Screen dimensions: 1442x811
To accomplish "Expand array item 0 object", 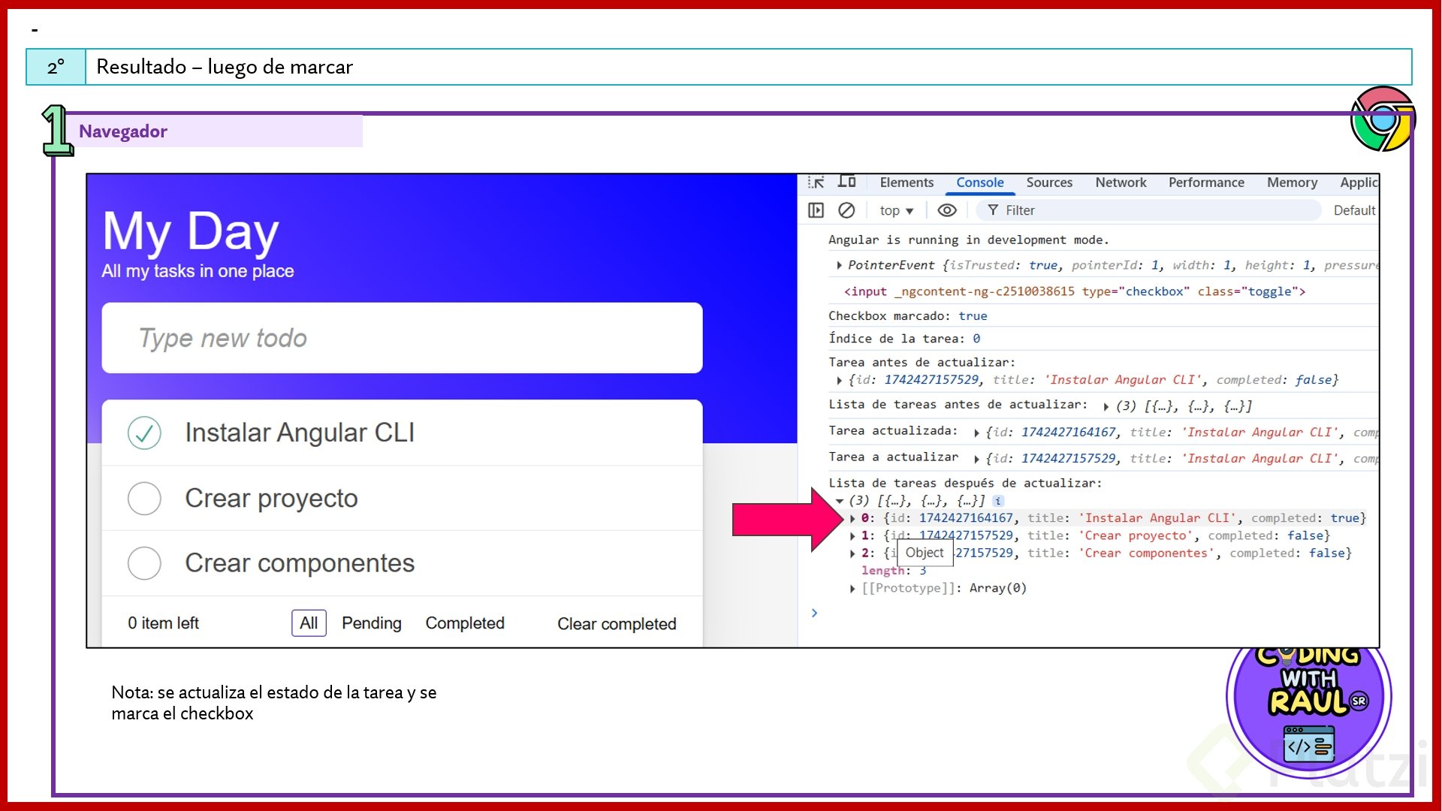I will (x=852, y=518).
